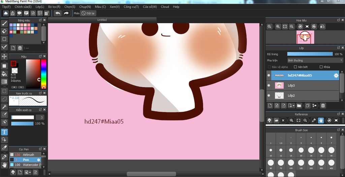
Task: Undock the Lớp panel
Action: click(x=339, y=48)
